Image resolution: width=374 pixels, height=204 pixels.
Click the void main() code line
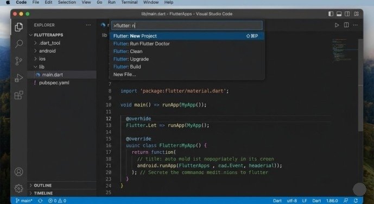[163, 105]
